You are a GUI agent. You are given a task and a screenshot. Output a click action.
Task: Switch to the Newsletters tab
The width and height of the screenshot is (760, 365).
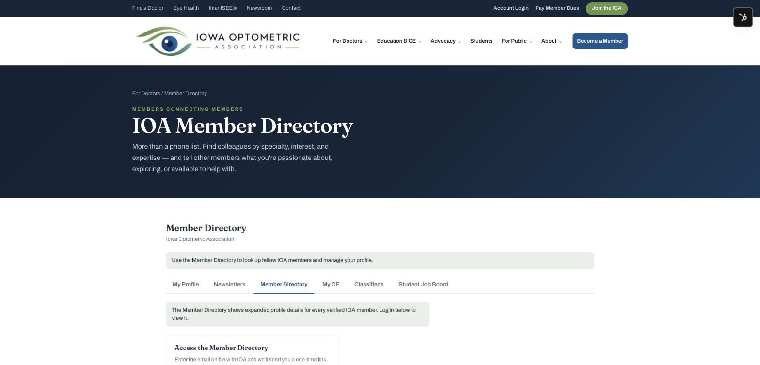tap(230, 285)
